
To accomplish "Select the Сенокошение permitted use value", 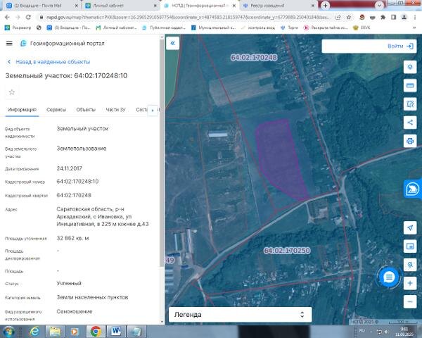I will (x=75, y=311).
